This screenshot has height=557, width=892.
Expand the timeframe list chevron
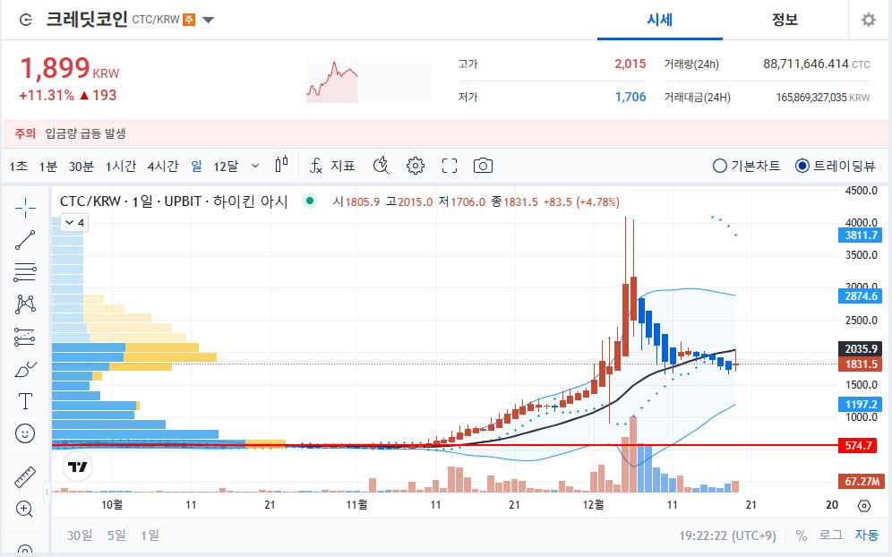click(x=255, y=167)
